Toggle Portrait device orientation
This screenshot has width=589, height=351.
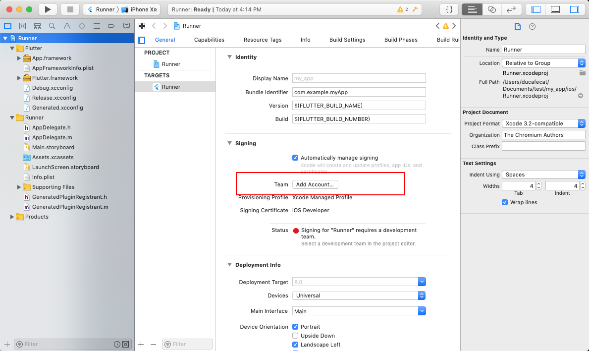[295, 327]
